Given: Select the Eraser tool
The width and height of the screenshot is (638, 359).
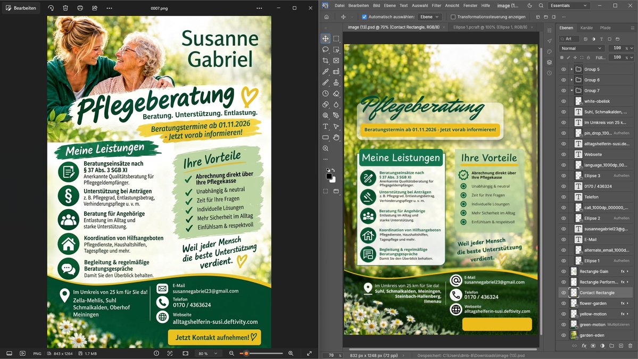Looking at the screenshot, I should pos(336,94).
